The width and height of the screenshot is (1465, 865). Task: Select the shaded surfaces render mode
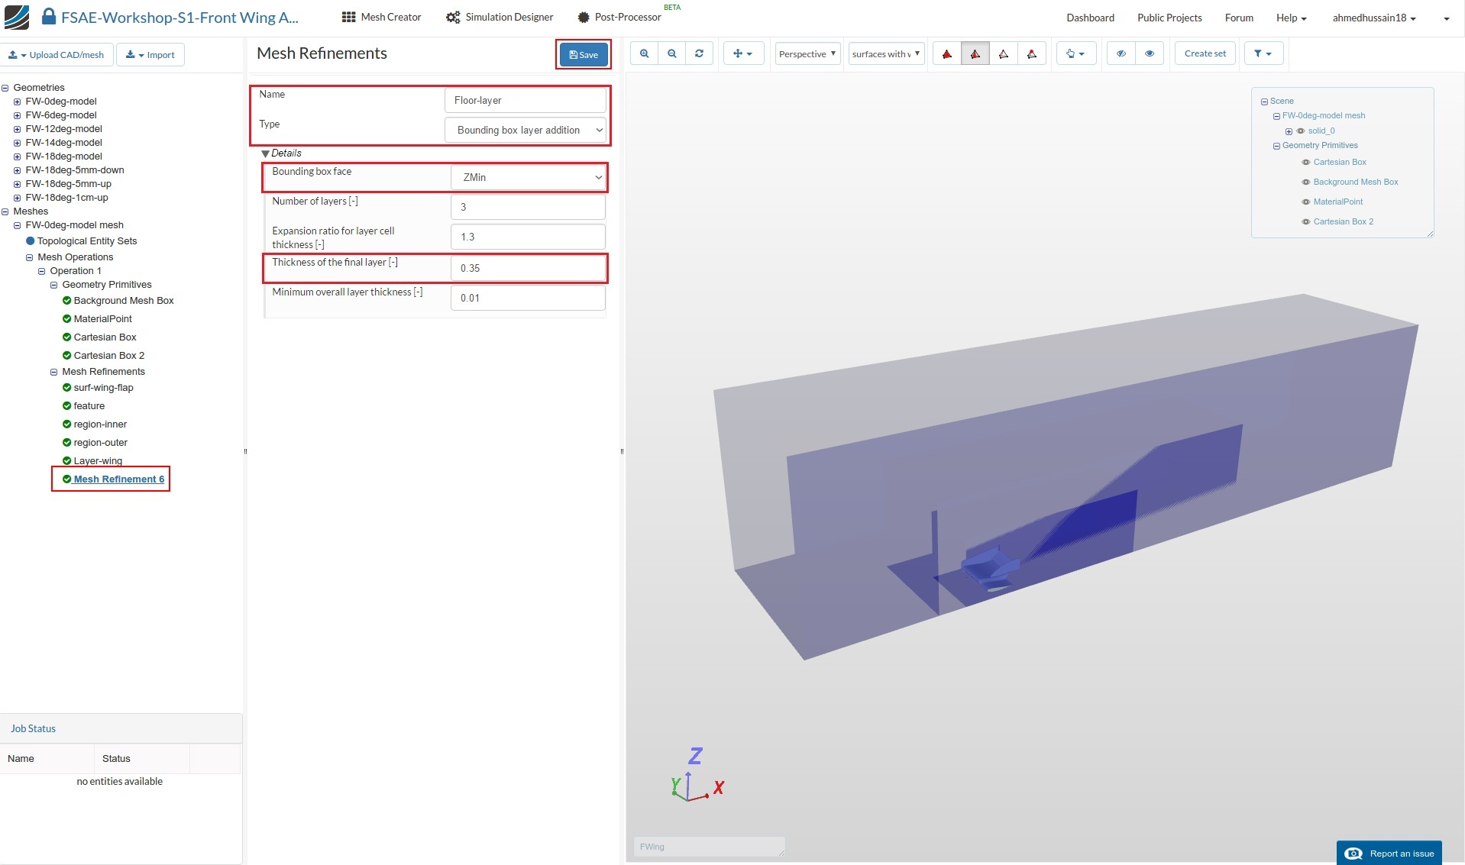point(946,53)
